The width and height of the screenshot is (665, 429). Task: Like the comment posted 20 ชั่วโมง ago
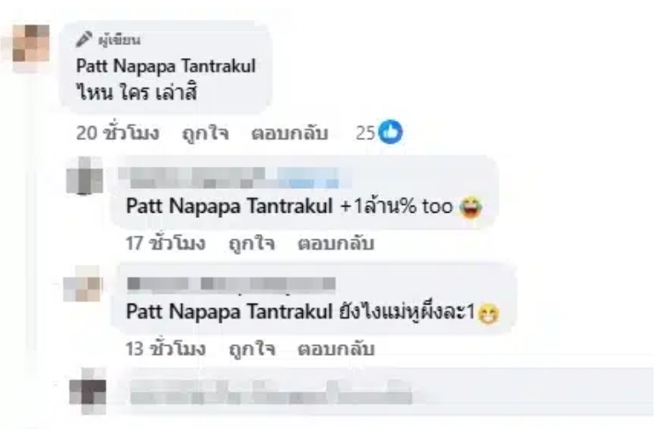205,133
